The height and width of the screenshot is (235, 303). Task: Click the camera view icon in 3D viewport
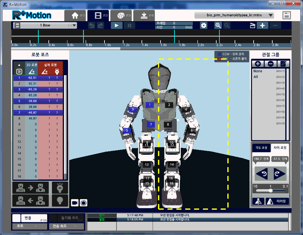point(75,202)
